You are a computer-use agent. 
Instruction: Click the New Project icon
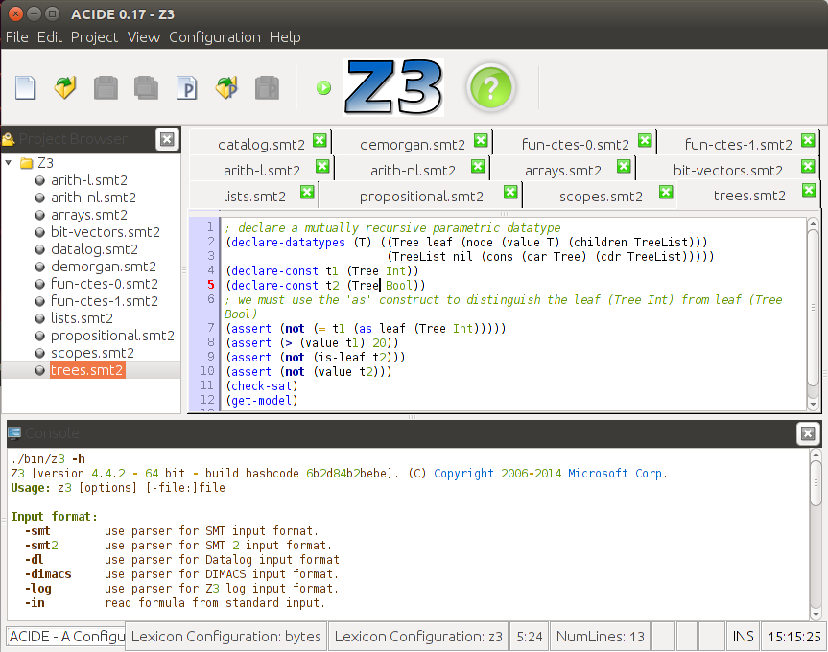click(186, 88)
